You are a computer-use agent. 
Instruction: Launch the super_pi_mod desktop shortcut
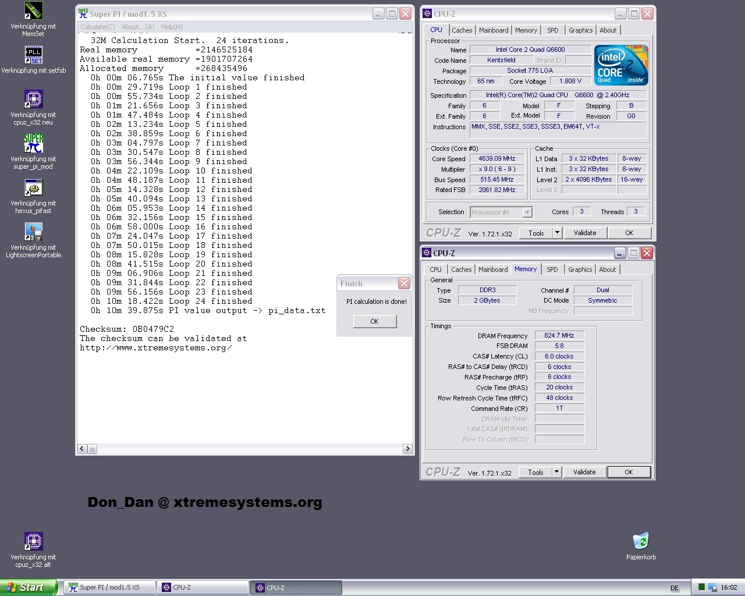tap(33, 144)
